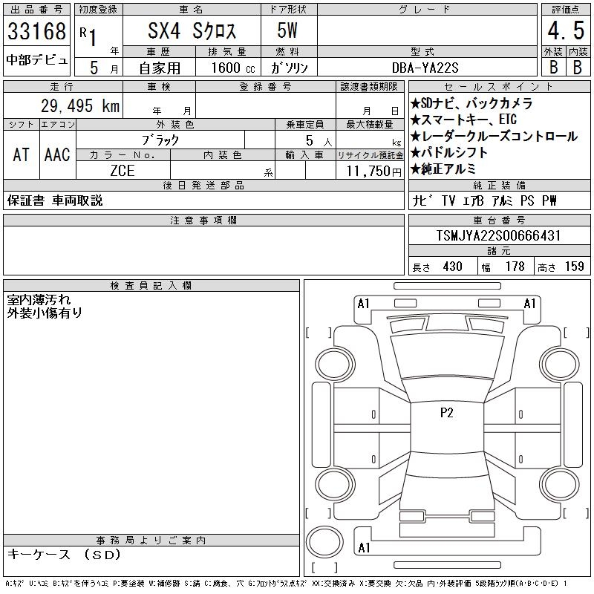Click the セールスポイント header

pyautogui.click(x=499, y=86)
